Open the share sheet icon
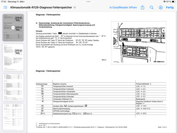The image size is (177, 133). [143, 7]
